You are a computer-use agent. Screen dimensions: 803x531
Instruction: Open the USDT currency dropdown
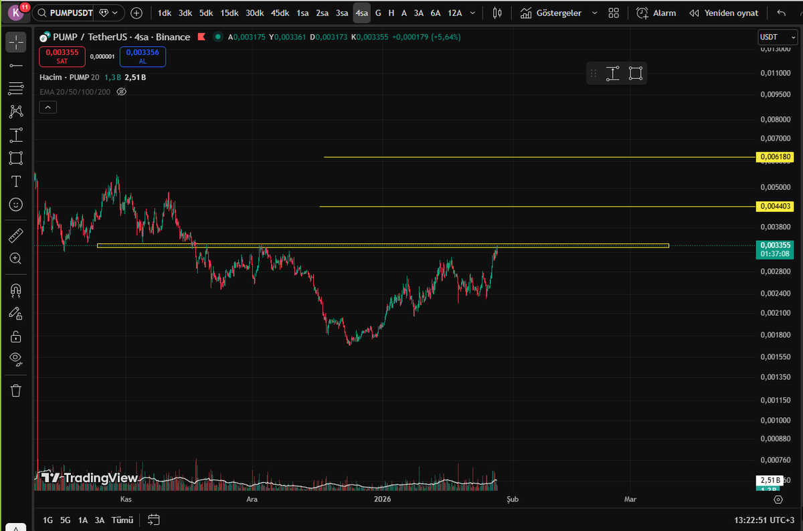[776, 37]
